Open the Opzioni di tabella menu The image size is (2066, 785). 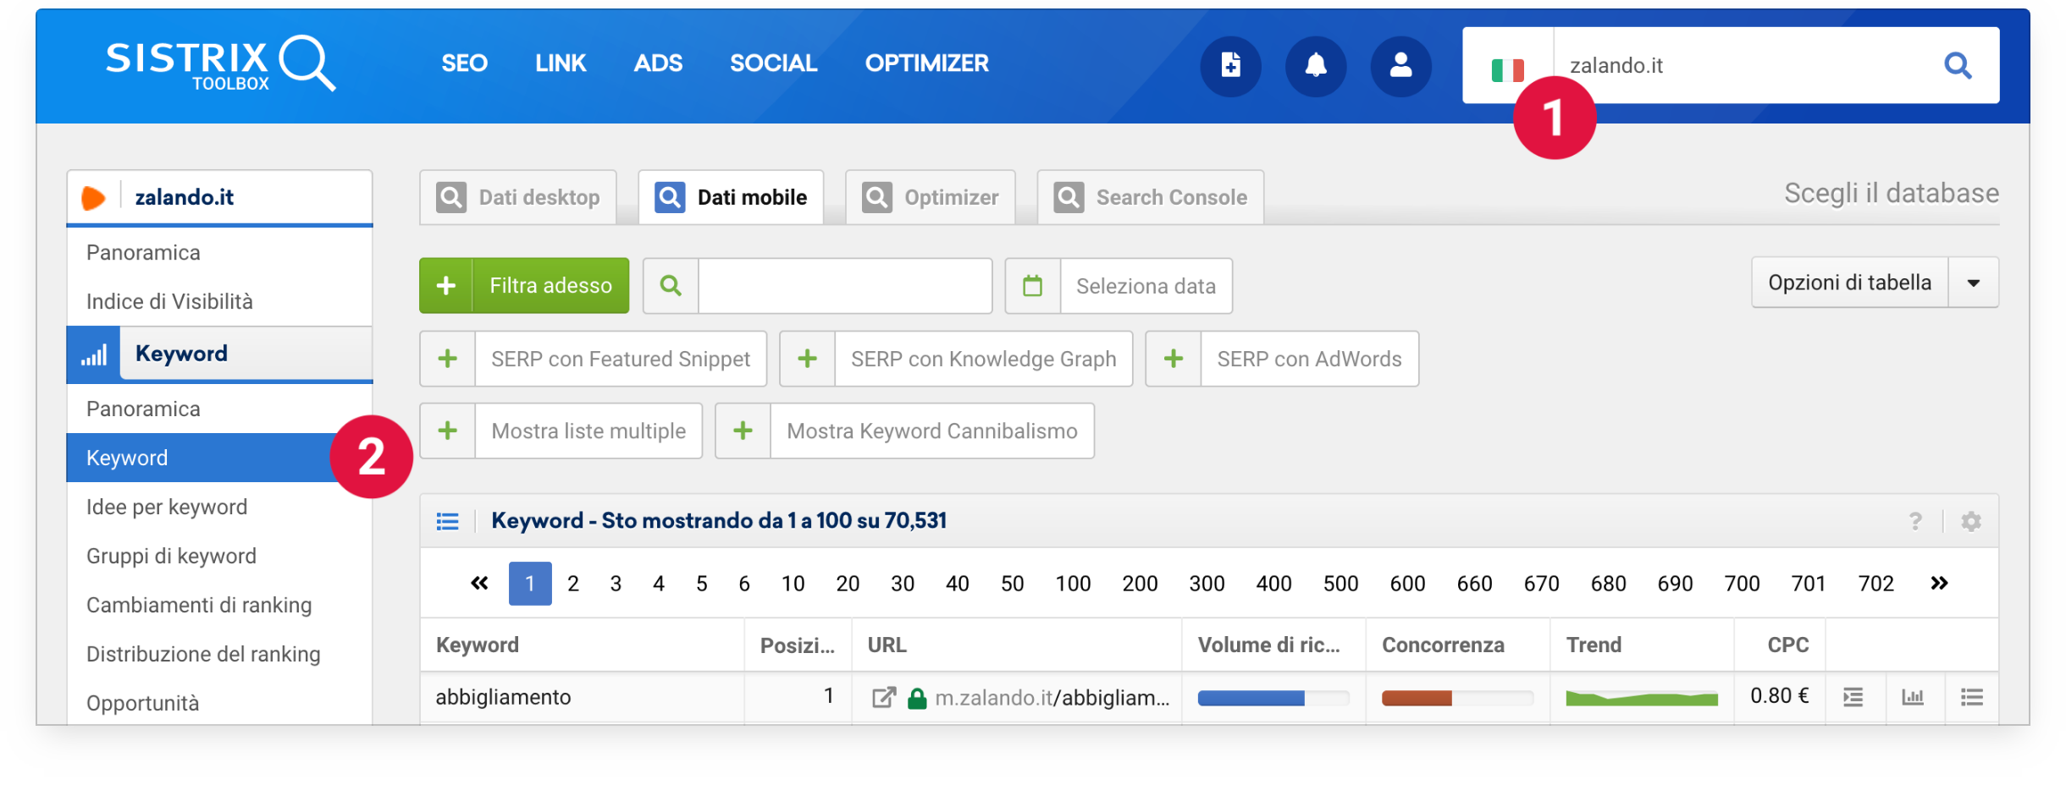click(1850, 283)
